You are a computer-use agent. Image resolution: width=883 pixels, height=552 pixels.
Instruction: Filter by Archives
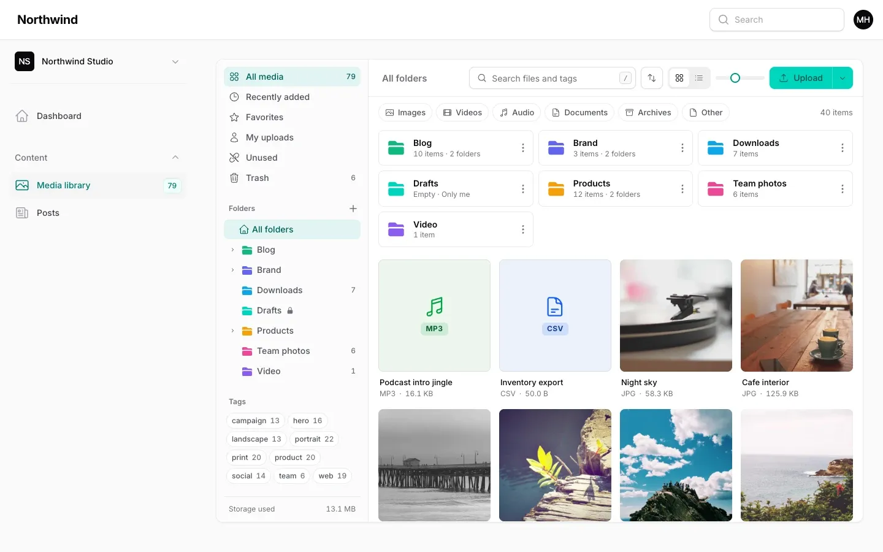point(648,112)
